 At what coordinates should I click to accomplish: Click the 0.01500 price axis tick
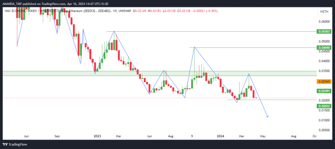325,110
